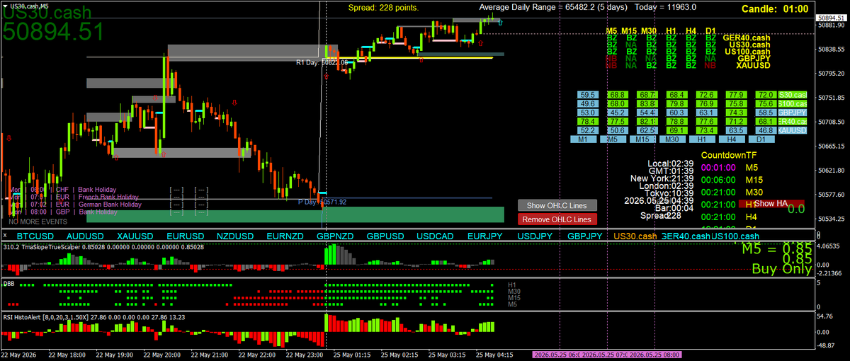Viewport: 850px width, 361px height.
Task: Click the US30.cash,M5 chart title label
Action: click(30, 6)
